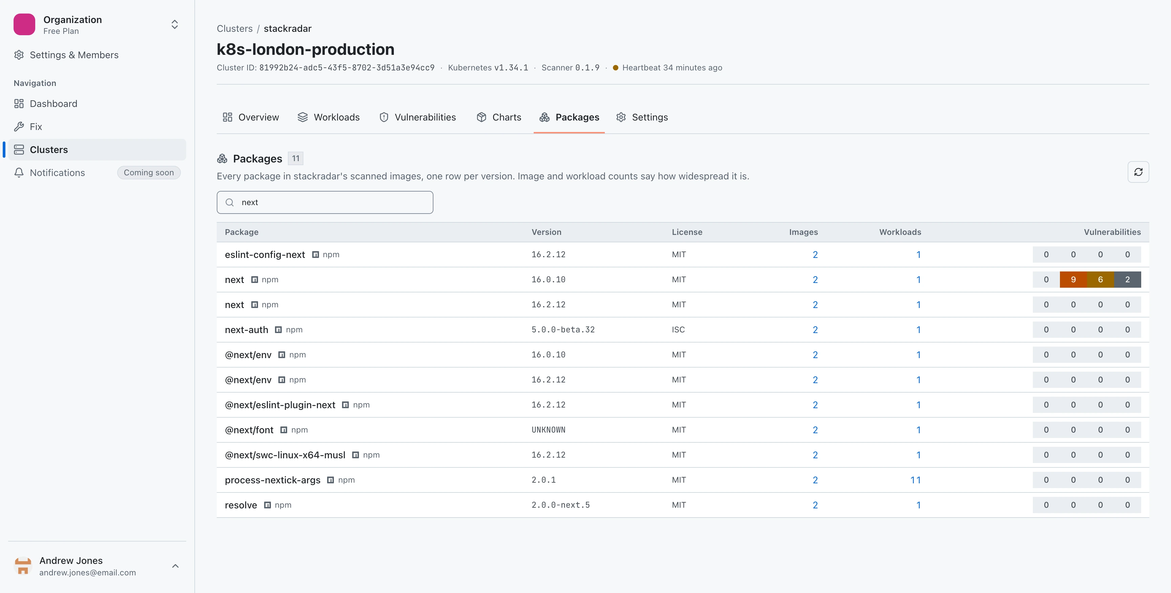
Task: Click the amber 6 medium-severity badge
Action: 1101,280
